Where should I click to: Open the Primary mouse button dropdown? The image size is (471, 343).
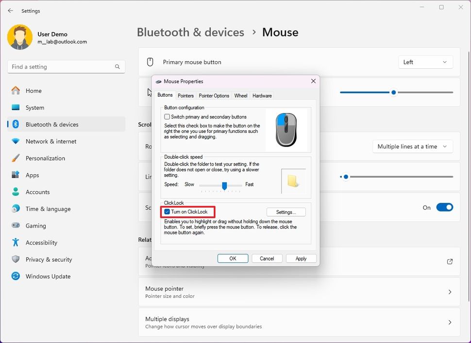point(425,62)
